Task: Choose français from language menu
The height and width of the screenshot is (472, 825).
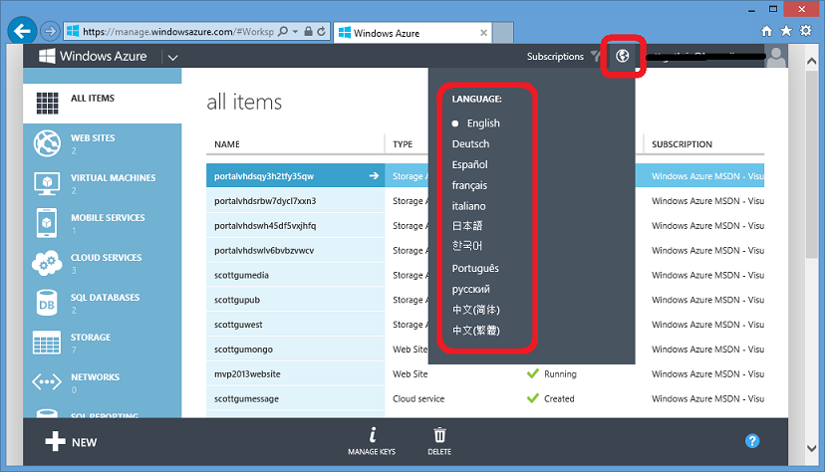Action: click(x=469, y=185)
